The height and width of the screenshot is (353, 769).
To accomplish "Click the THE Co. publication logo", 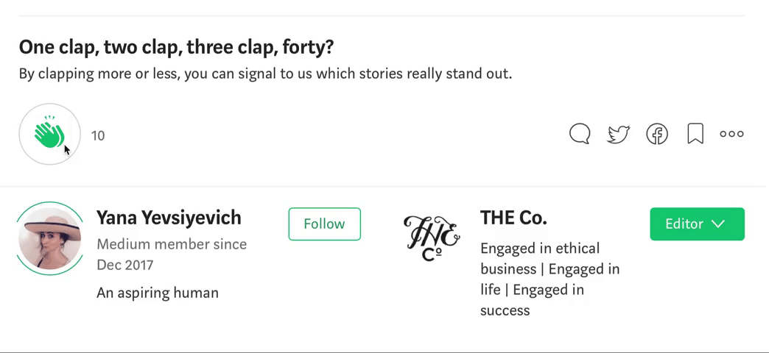I will (x=432, y=237).
